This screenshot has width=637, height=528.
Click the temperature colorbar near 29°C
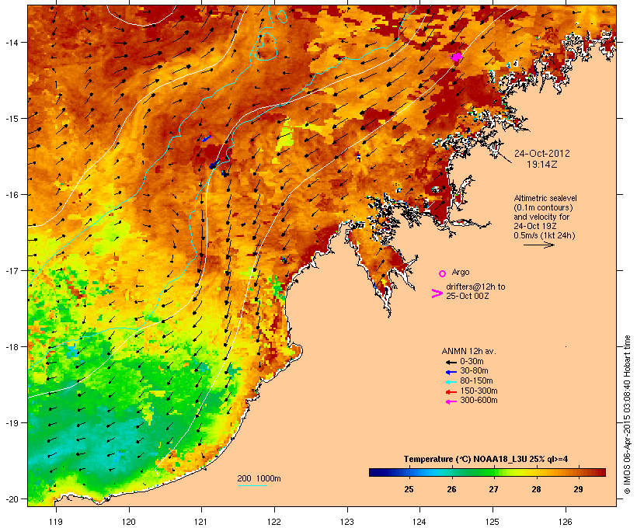578,472
